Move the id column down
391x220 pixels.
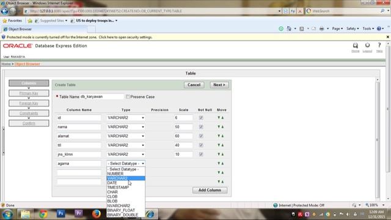coord(219,117)
